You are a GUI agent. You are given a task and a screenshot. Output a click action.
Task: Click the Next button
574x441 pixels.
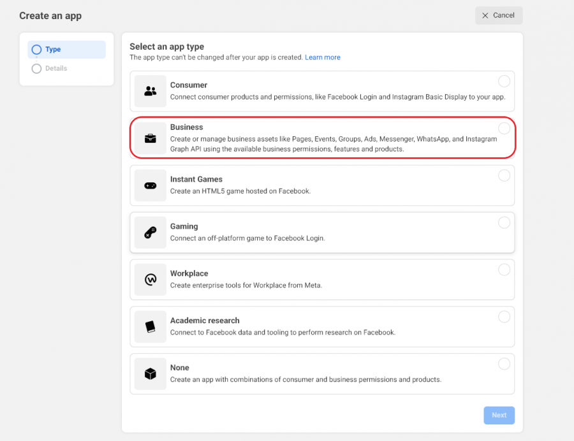tap(499, 415)
